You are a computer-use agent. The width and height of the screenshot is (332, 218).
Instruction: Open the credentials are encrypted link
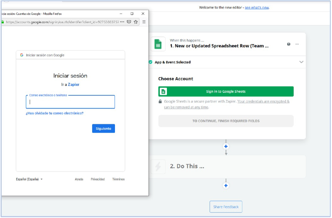click(x=263, y=102)
